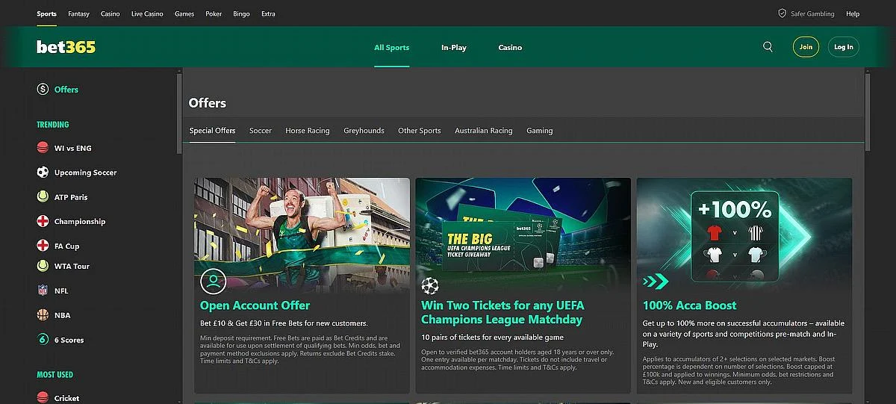Screen dimensions: 896x404
Task: Open NBA in the sidebar
Action: tap(63, 315)
